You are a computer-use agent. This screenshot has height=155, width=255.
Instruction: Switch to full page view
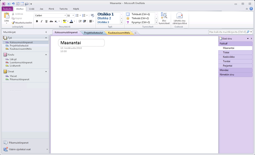[22, 4]
